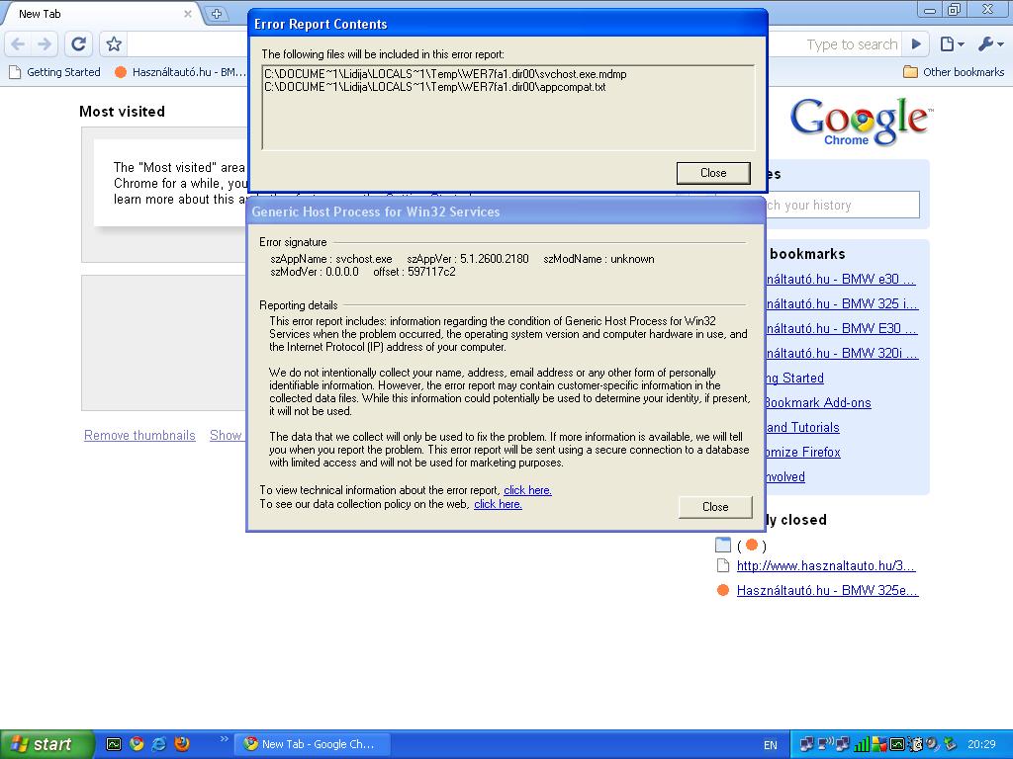The width and height of the screenshot is (1013, 759).
Task: Reload the page with the refresh icon
Action: (79, 43)
